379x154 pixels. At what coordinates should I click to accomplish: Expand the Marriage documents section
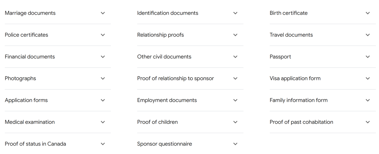(x=58, y=13)
